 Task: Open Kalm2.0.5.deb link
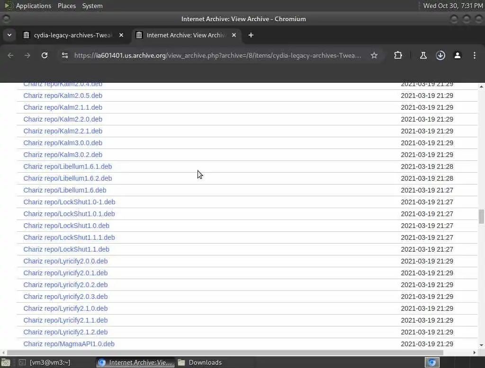(x=63, y=96)
